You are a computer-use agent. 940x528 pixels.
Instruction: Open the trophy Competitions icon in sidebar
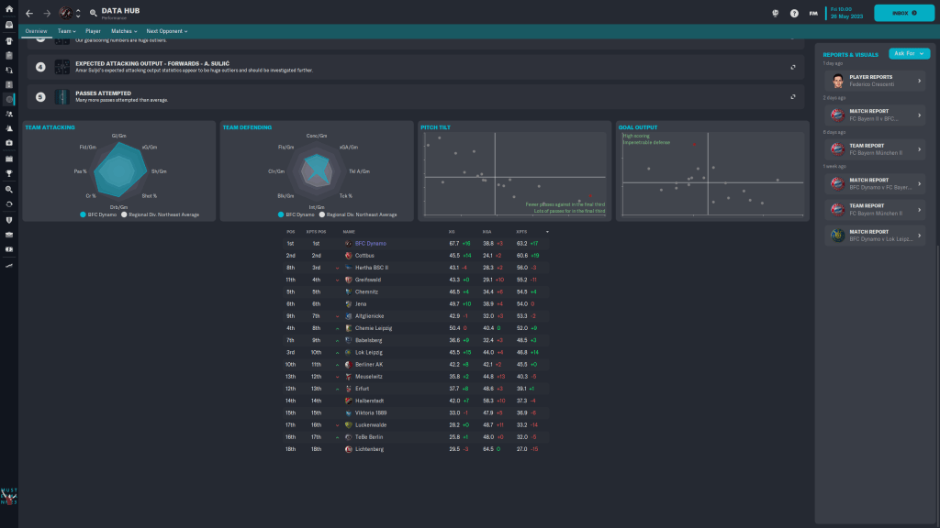pos(9,173)
